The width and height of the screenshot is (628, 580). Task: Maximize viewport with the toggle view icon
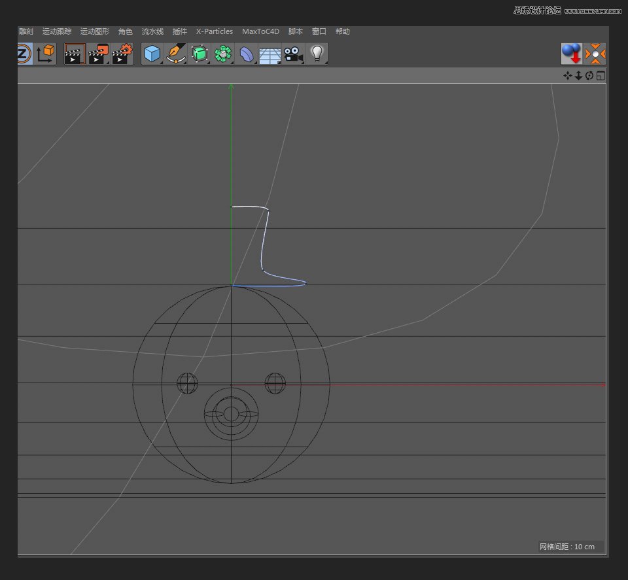point(601,76)
